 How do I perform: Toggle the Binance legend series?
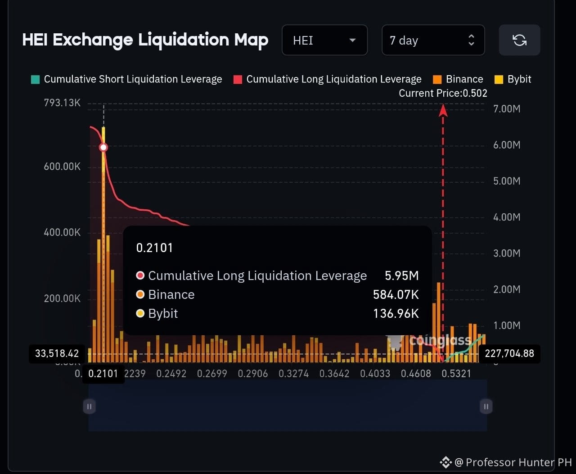(x=458, y=79)
